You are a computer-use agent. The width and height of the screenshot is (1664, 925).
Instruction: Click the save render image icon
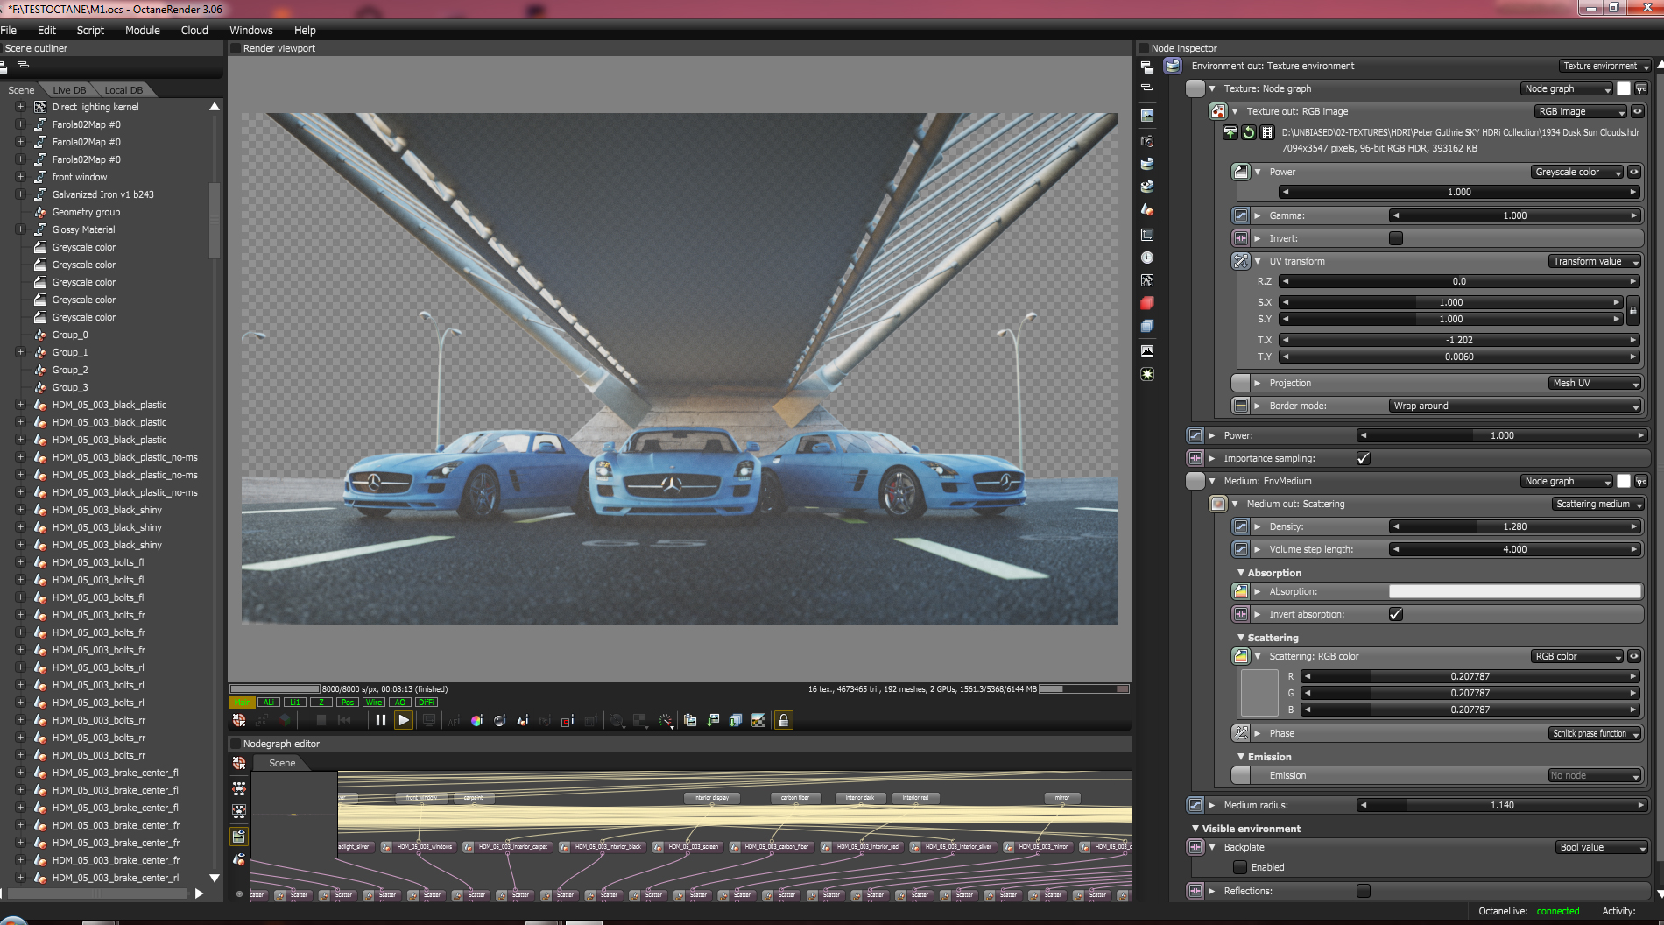[x=713, y=720]
